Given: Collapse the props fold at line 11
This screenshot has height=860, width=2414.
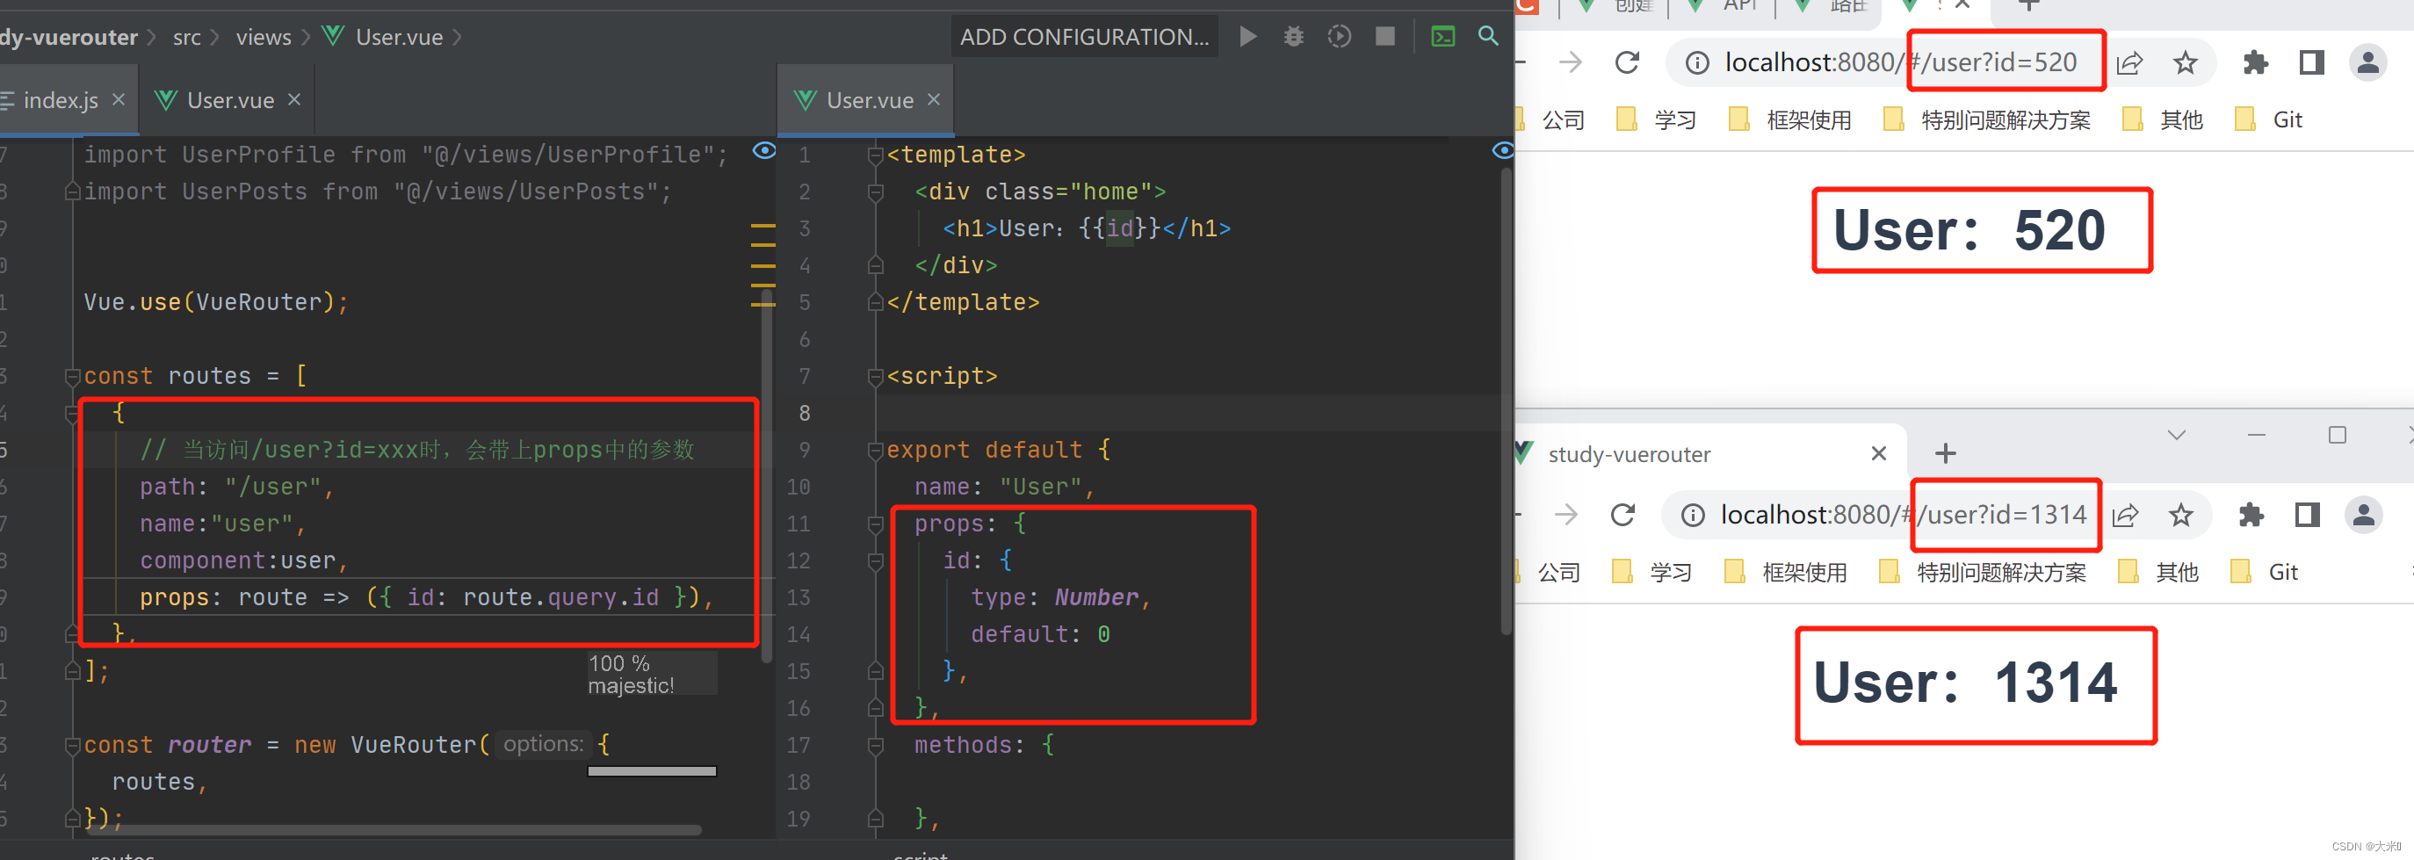Looking at the screenshot, I should click(x=875, y=524).
